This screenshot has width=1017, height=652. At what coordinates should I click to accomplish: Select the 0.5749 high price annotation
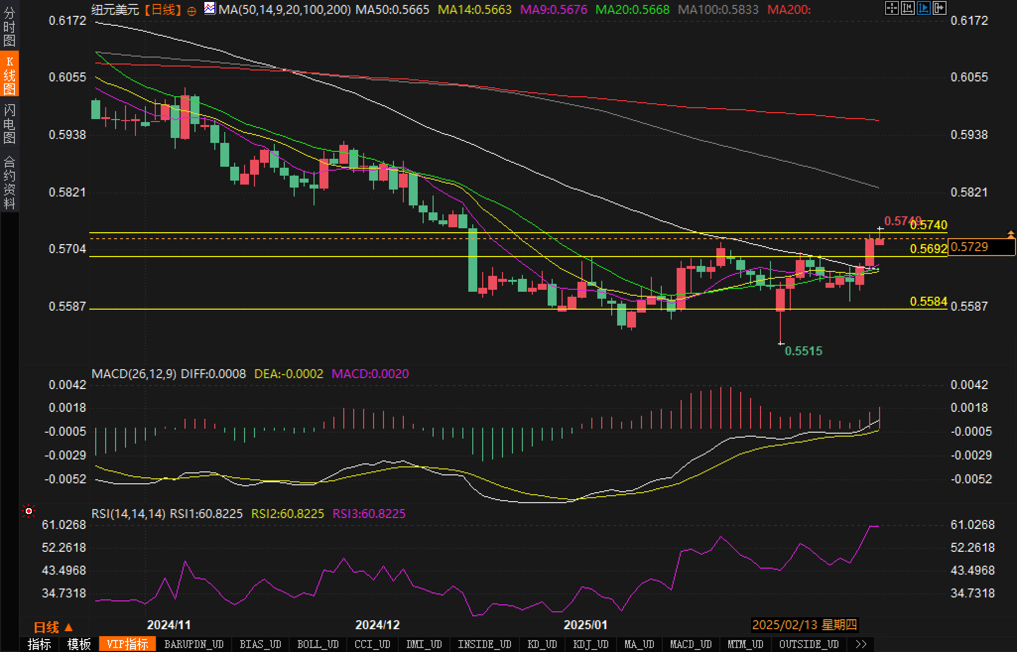pyautogui.click(x=903, y=220)
